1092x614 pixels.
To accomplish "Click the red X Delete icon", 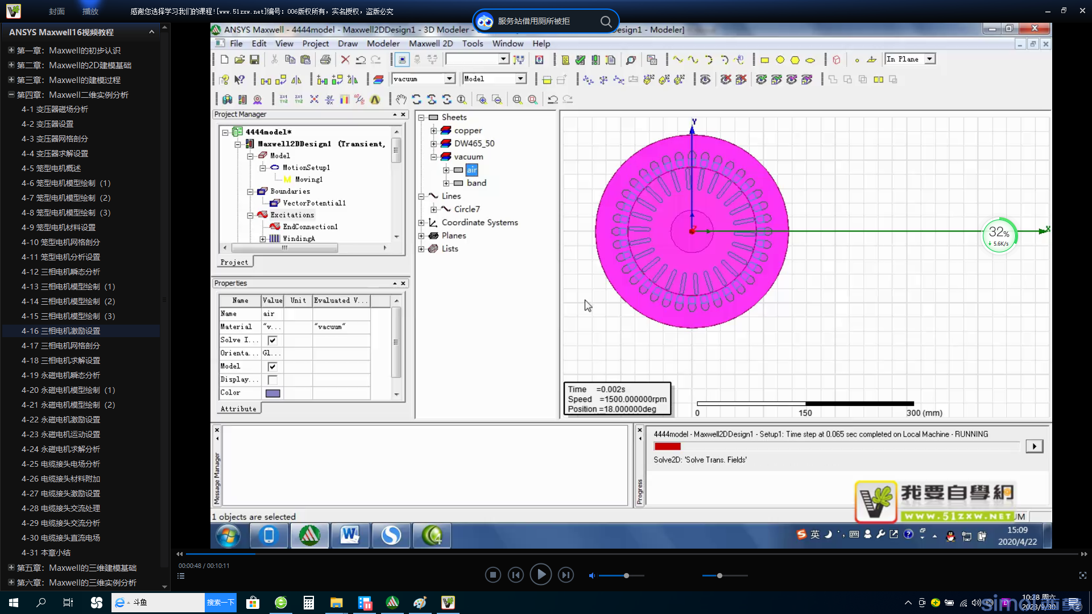I will point(345,60).
